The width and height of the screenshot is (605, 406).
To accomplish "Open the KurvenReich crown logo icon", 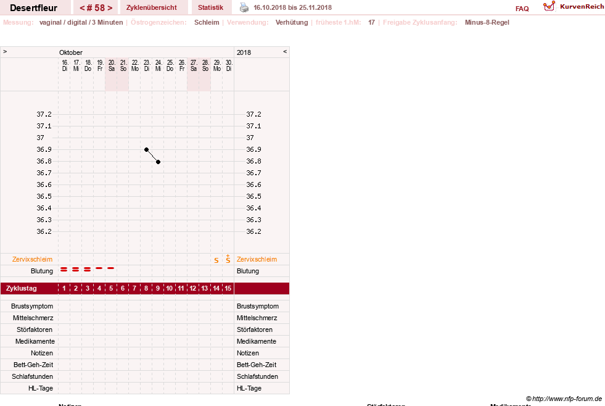I will pyautogui.click(x=549, y=6).
